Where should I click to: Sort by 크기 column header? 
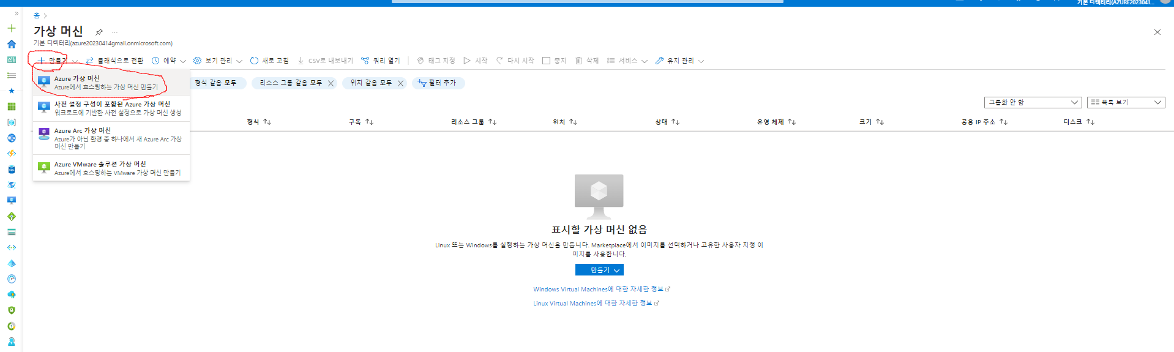pos(872,122)
